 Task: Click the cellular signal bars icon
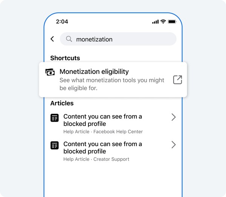155,22
